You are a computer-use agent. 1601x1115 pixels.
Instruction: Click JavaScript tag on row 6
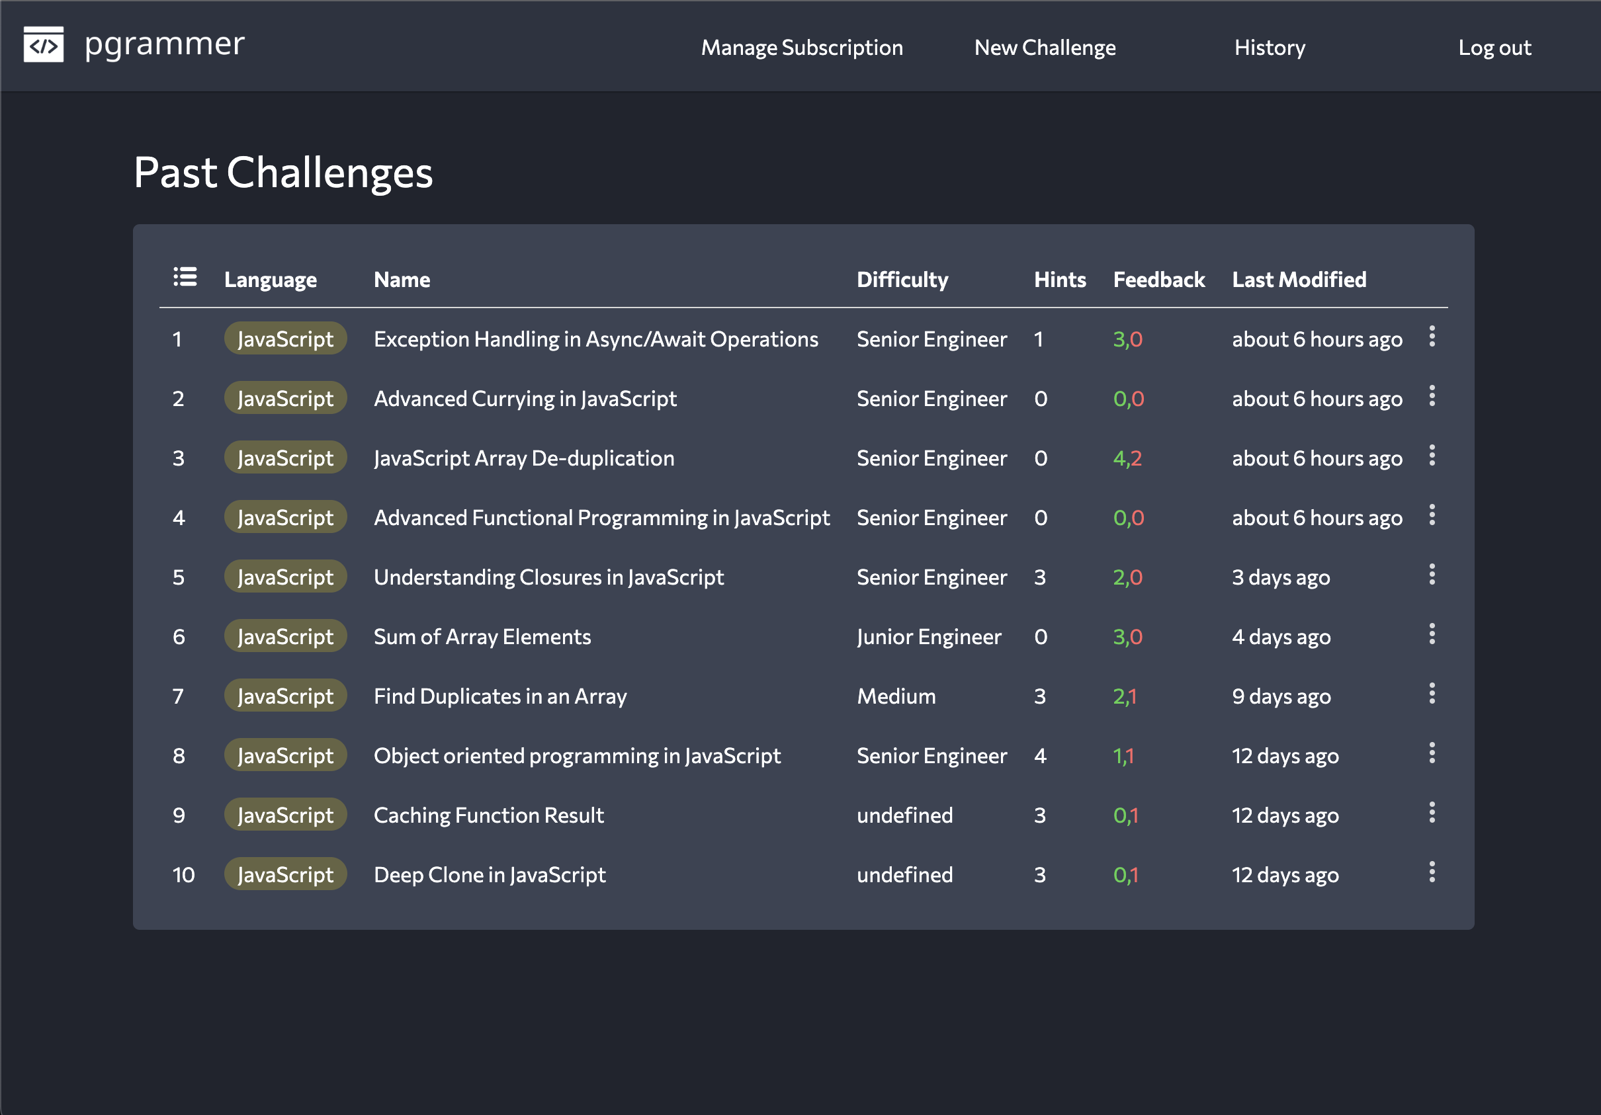(x=285, y=637)
